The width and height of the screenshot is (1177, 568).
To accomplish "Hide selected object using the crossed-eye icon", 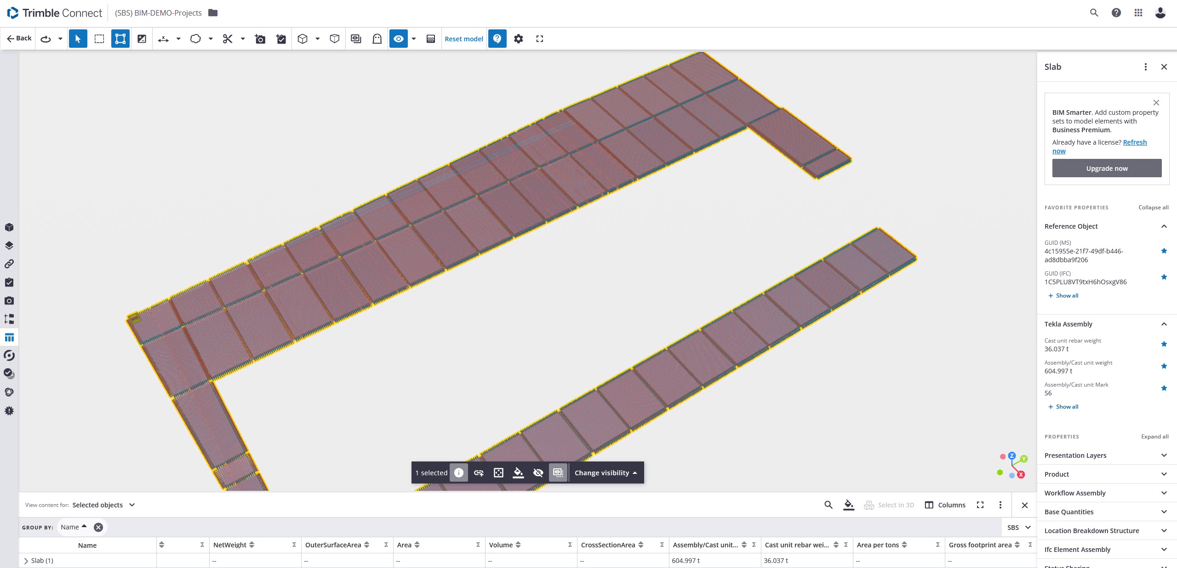I will 537,472.
